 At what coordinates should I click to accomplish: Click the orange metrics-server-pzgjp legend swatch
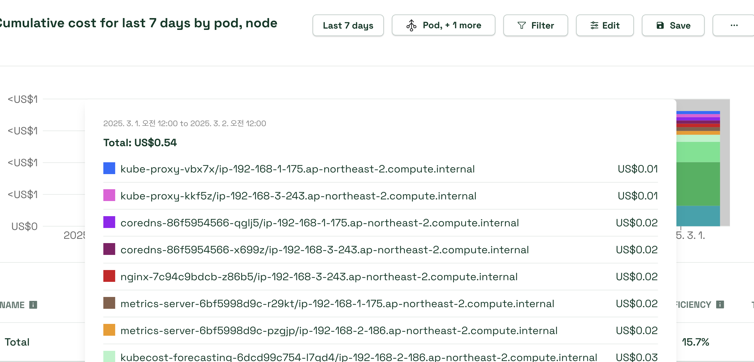109,330
